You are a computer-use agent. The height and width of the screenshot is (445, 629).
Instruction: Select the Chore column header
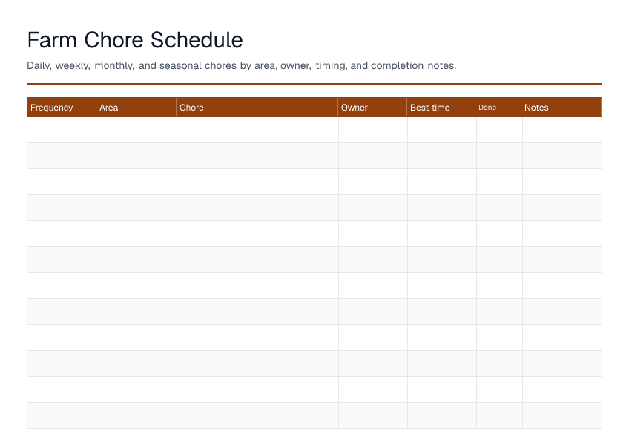tap(257, 107)
